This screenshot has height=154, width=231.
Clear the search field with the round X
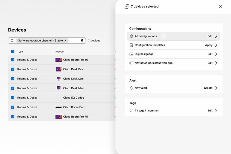pyautogui.click(x=82, y=40)
